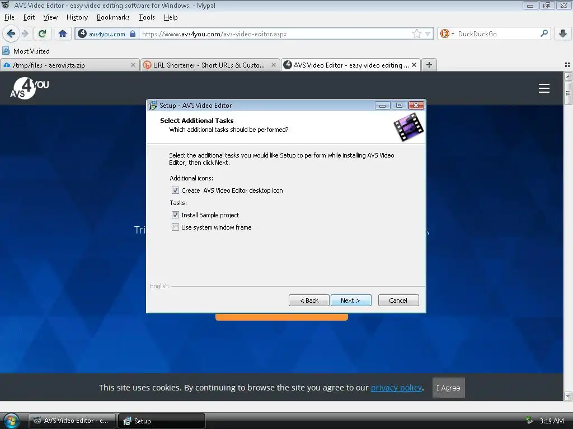The width and height of the screenshot is (573, 429).
Task: Click the AVS4YOU logo
Action: pyautogui.click(x=29, y=88)
